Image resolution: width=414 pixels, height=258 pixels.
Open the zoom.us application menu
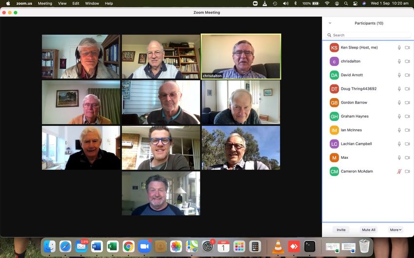(x=24, y=3)
